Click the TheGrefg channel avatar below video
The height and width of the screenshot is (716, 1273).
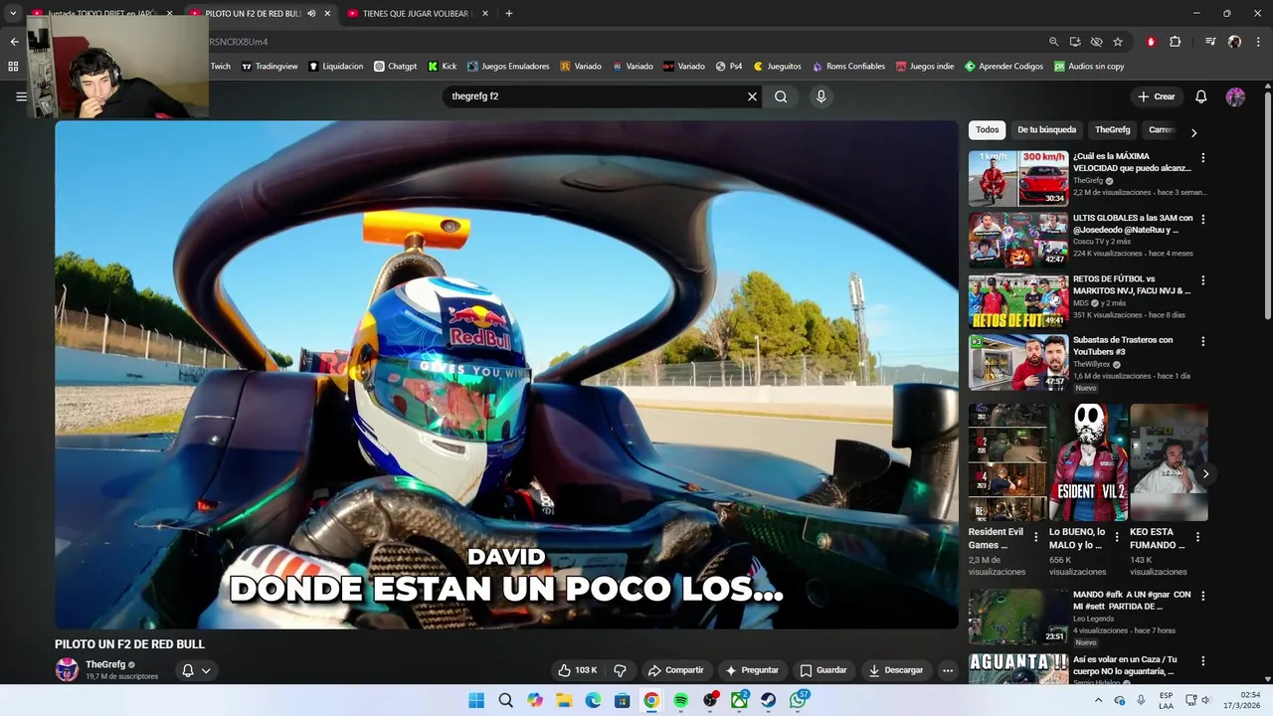tap(67, 669)
